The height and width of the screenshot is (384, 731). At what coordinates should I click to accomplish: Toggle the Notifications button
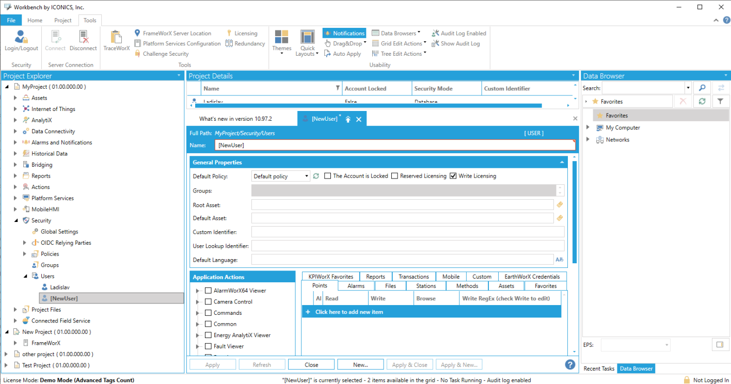coord(344,33)
